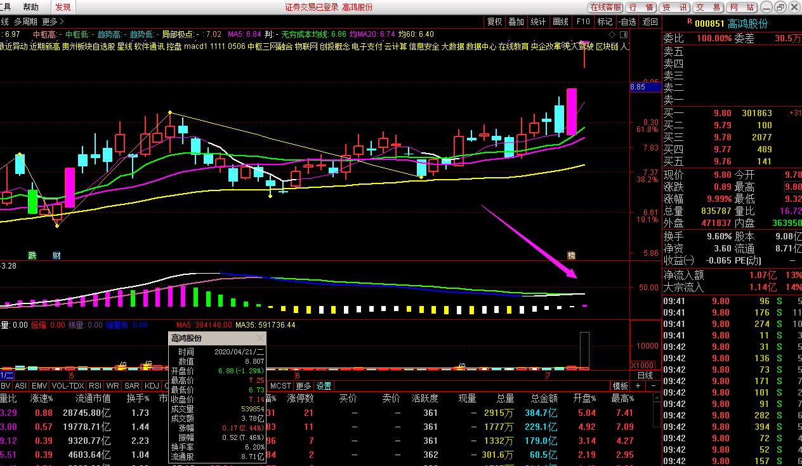Viewport: 802px width, 466px height.
Task: Click the plus button next to 模板
Action: pos(638,386)
